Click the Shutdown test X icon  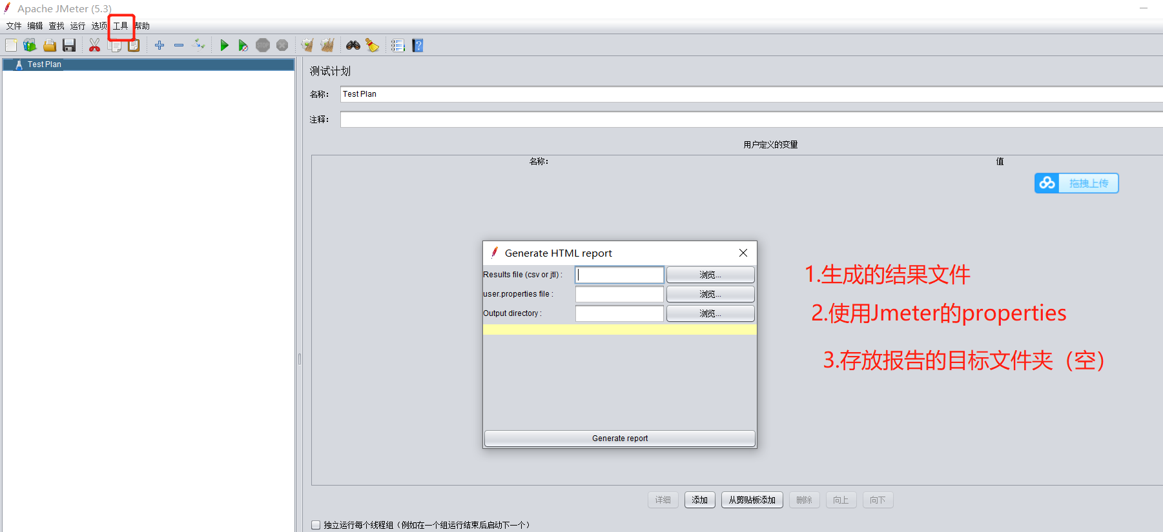(x=282, y=45)
